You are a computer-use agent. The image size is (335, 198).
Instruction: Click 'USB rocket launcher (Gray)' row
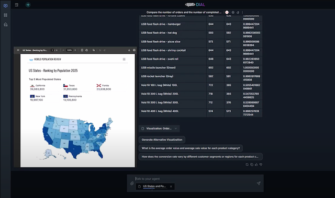pos(200,78)
